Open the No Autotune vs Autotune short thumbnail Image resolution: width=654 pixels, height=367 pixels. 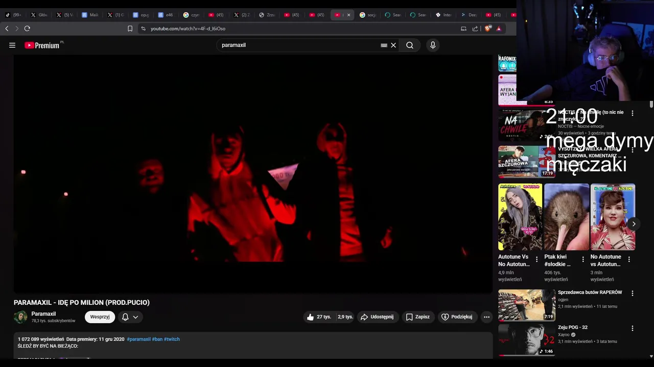tap(613, 217)
